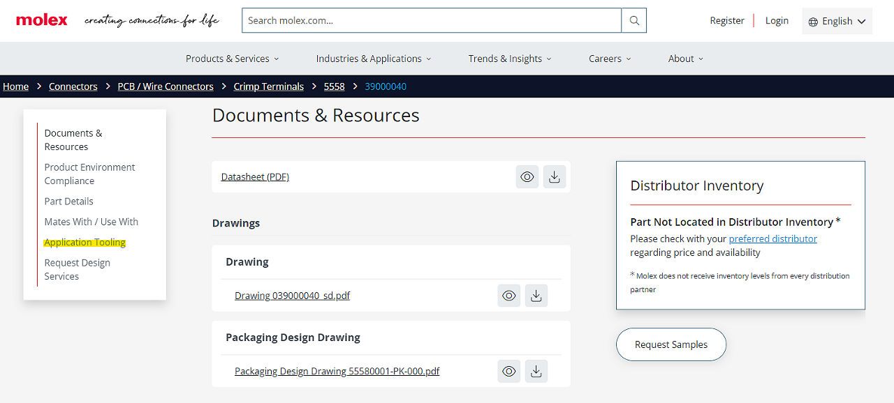This screenshot has height=403, width=894.
Task: Expand the Trends & Insights menu
Action: (510, 59)
